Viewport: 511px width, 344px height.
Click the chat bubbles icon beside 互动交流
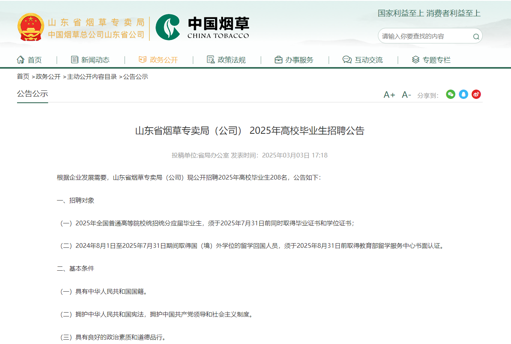click(347, 60)
